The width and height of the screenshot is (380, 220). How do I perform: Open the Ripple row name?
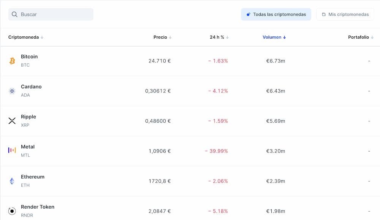point(28,117)
